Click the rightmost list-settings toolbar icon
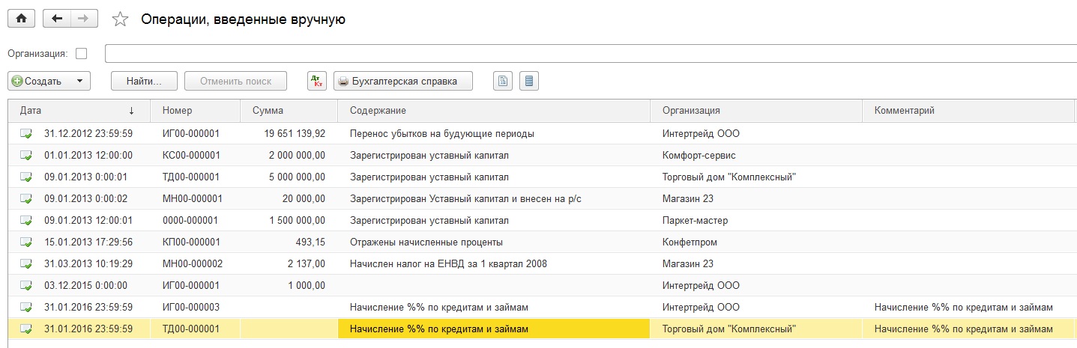The height and width of the screenshot is (348, 1077). [529, 81]
